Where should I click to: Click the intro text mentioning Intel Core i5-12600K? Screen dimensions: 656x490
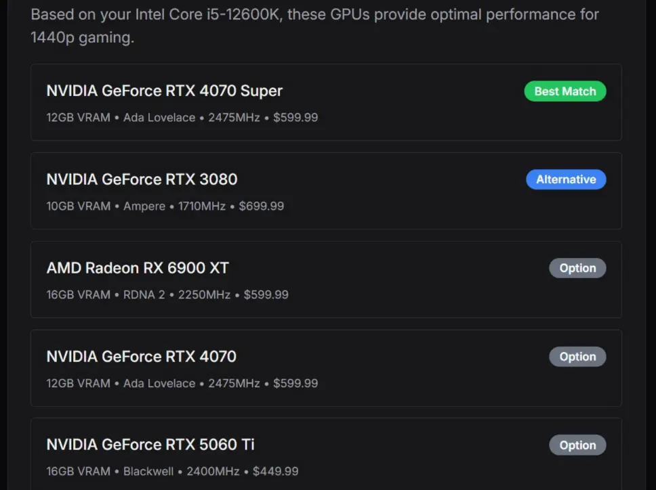click(314, 26)
